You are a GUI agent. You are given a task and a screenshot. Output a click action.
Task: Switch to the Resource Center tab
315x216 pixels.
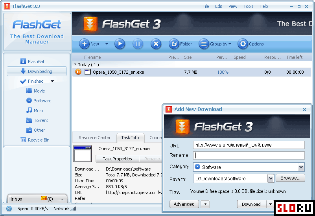tap(94, 138)
